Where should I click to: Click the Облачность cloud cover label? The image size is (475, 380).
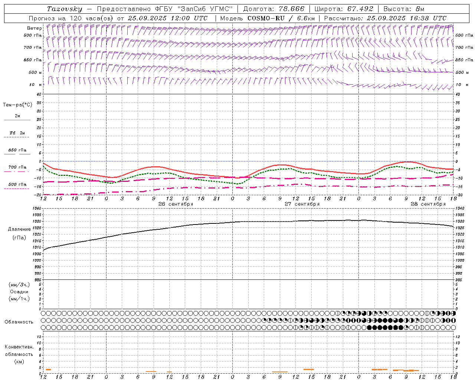pos(19,322)
